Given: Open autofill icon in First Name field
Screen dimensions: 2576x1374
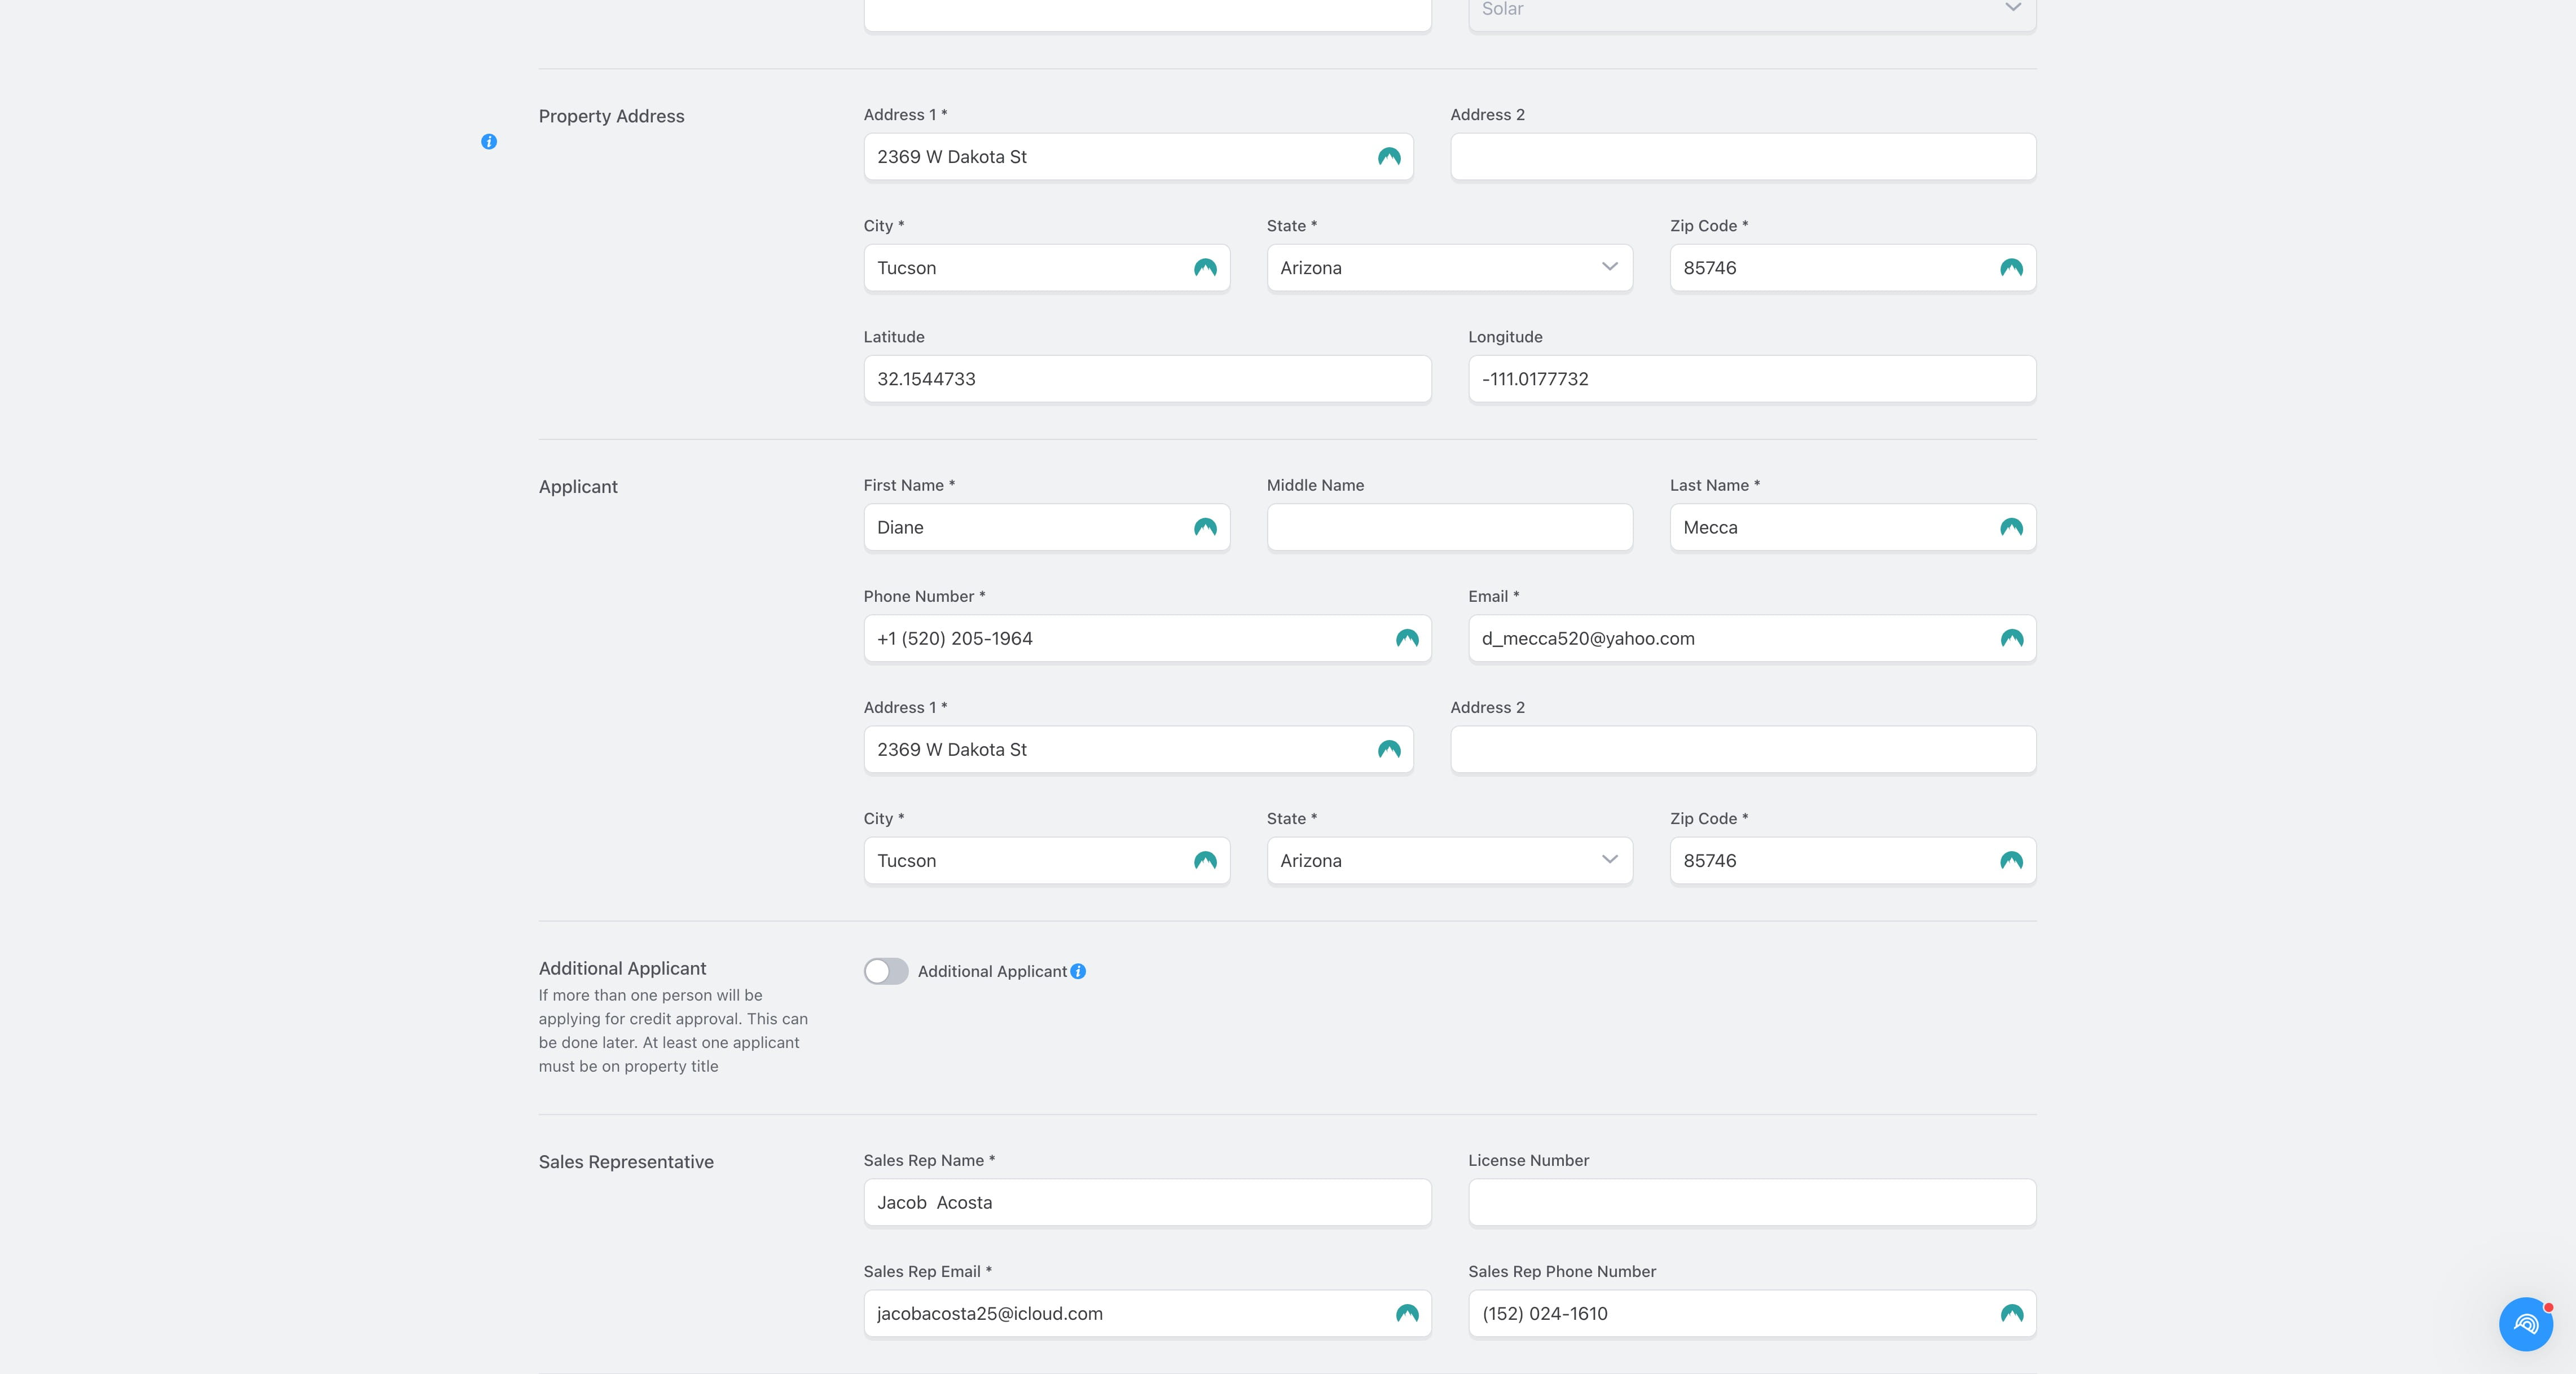Looking at the screenshot, I should click(x=1205, y=527).
